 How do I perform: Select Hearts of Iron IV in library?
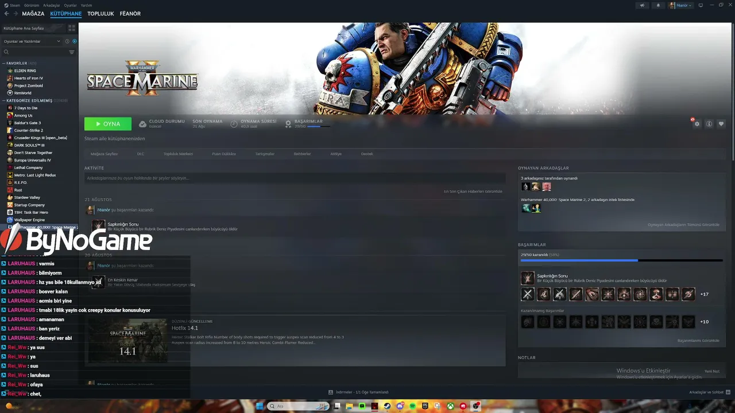(x=29, y=78)
